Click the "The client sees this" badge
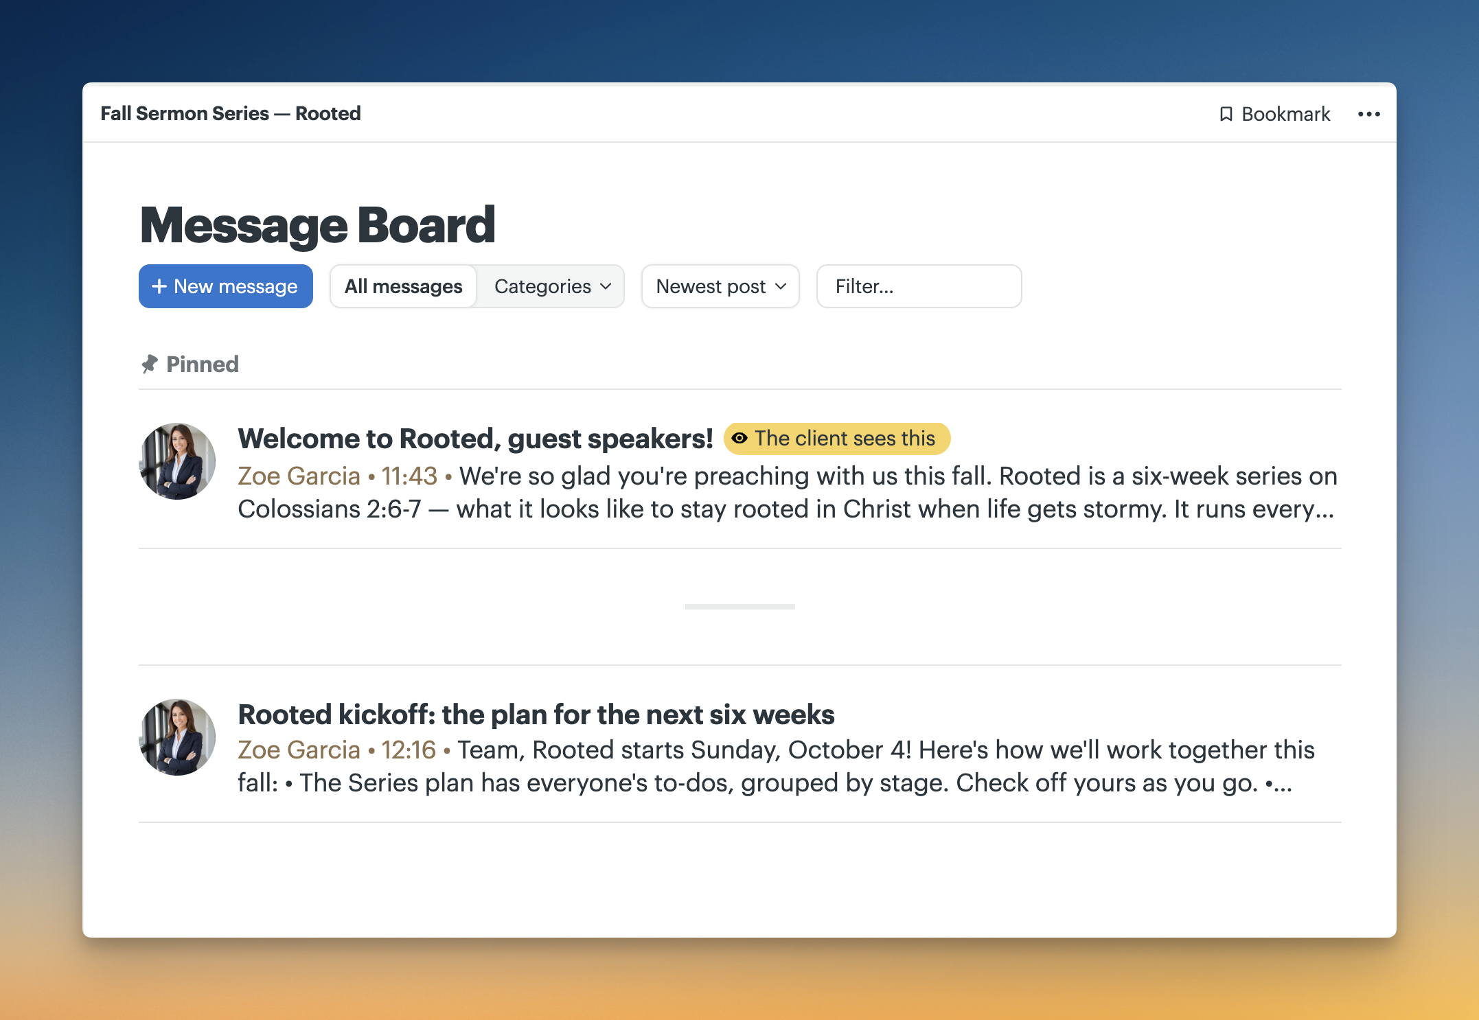1479x1020 pixels. pos(837,439)
